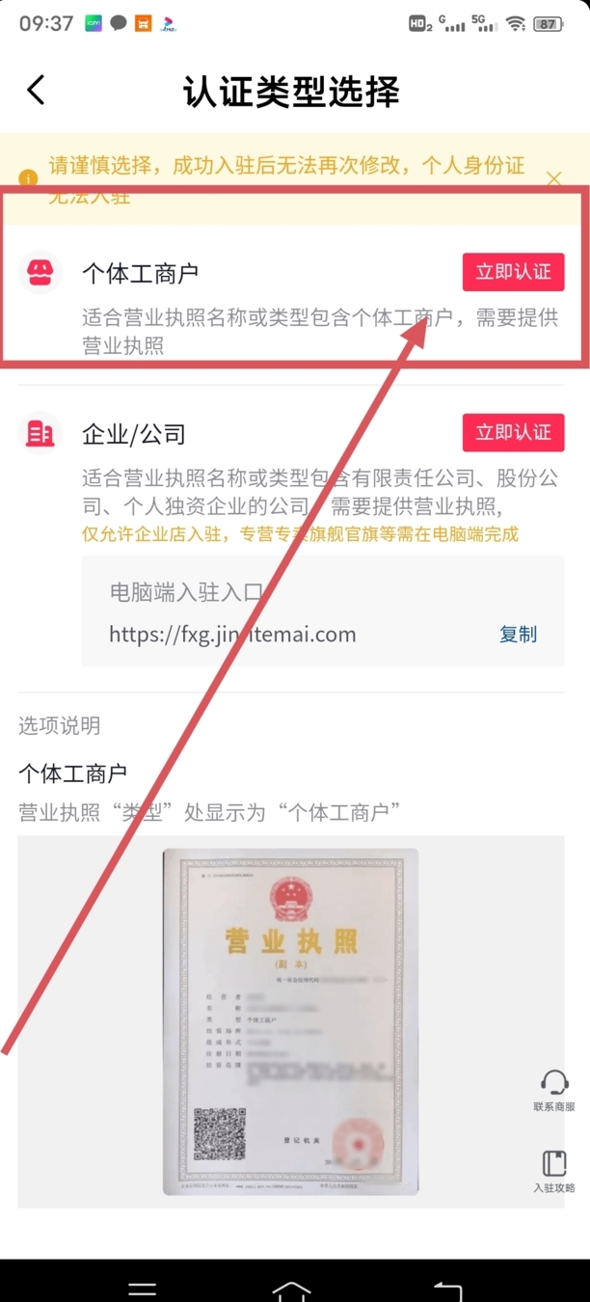Copy the 电脑端入驻入口 URL
The width and height of the screenshot is (590, 1302).
click(x=518, y=635)
